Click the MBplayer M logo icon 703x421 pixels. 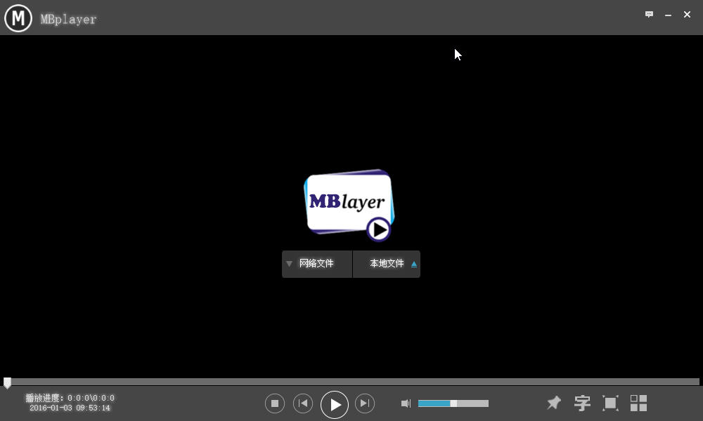coord(18,18)
